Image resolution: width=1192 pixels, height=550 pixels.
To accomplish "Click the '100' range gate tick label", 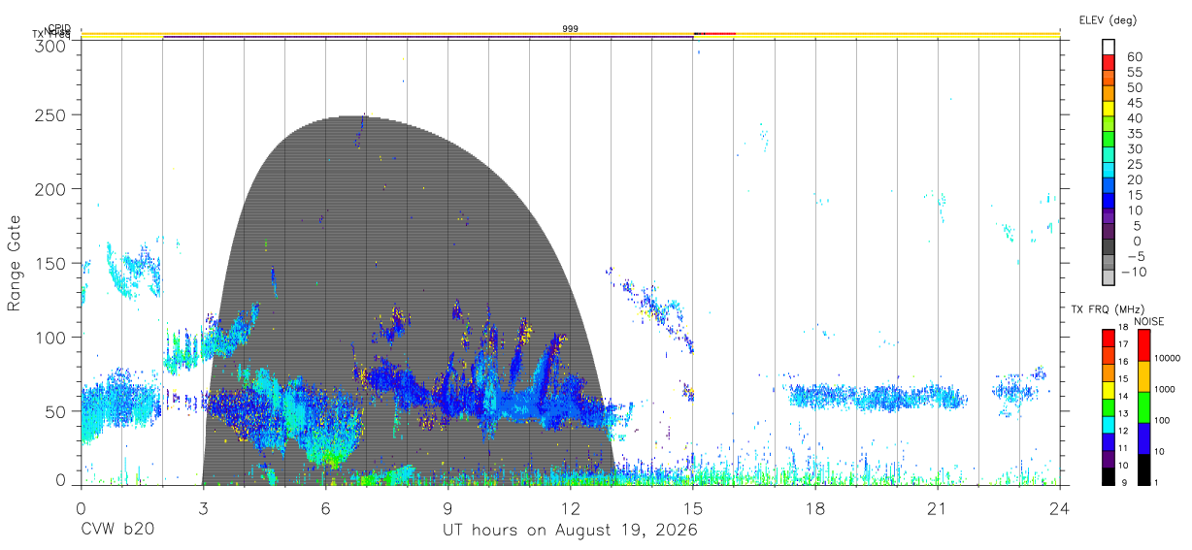I will [50, 337].
